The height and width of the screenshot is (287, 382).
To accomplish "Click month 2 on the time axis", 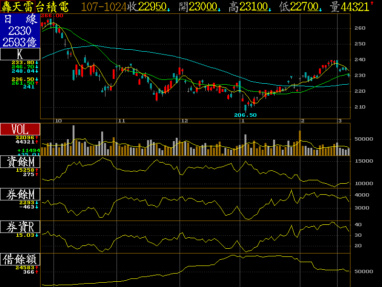I will click(303, 121).
